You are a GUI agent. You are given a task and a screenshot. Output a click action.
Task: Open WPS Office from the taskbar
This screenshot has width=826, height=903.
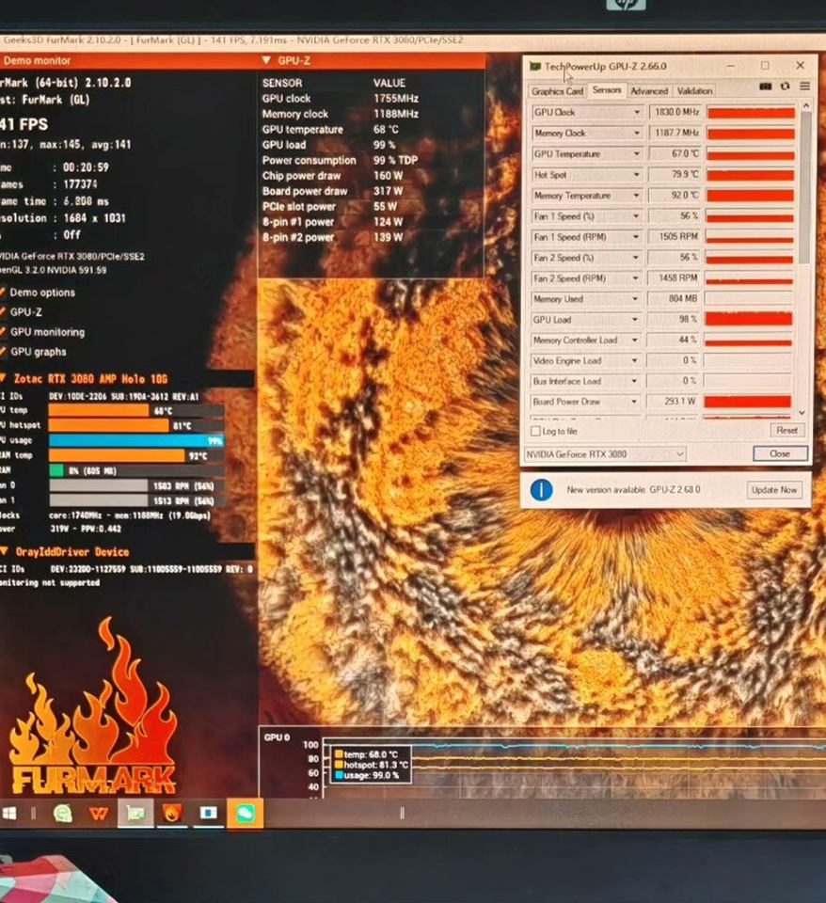click(98, 814)
